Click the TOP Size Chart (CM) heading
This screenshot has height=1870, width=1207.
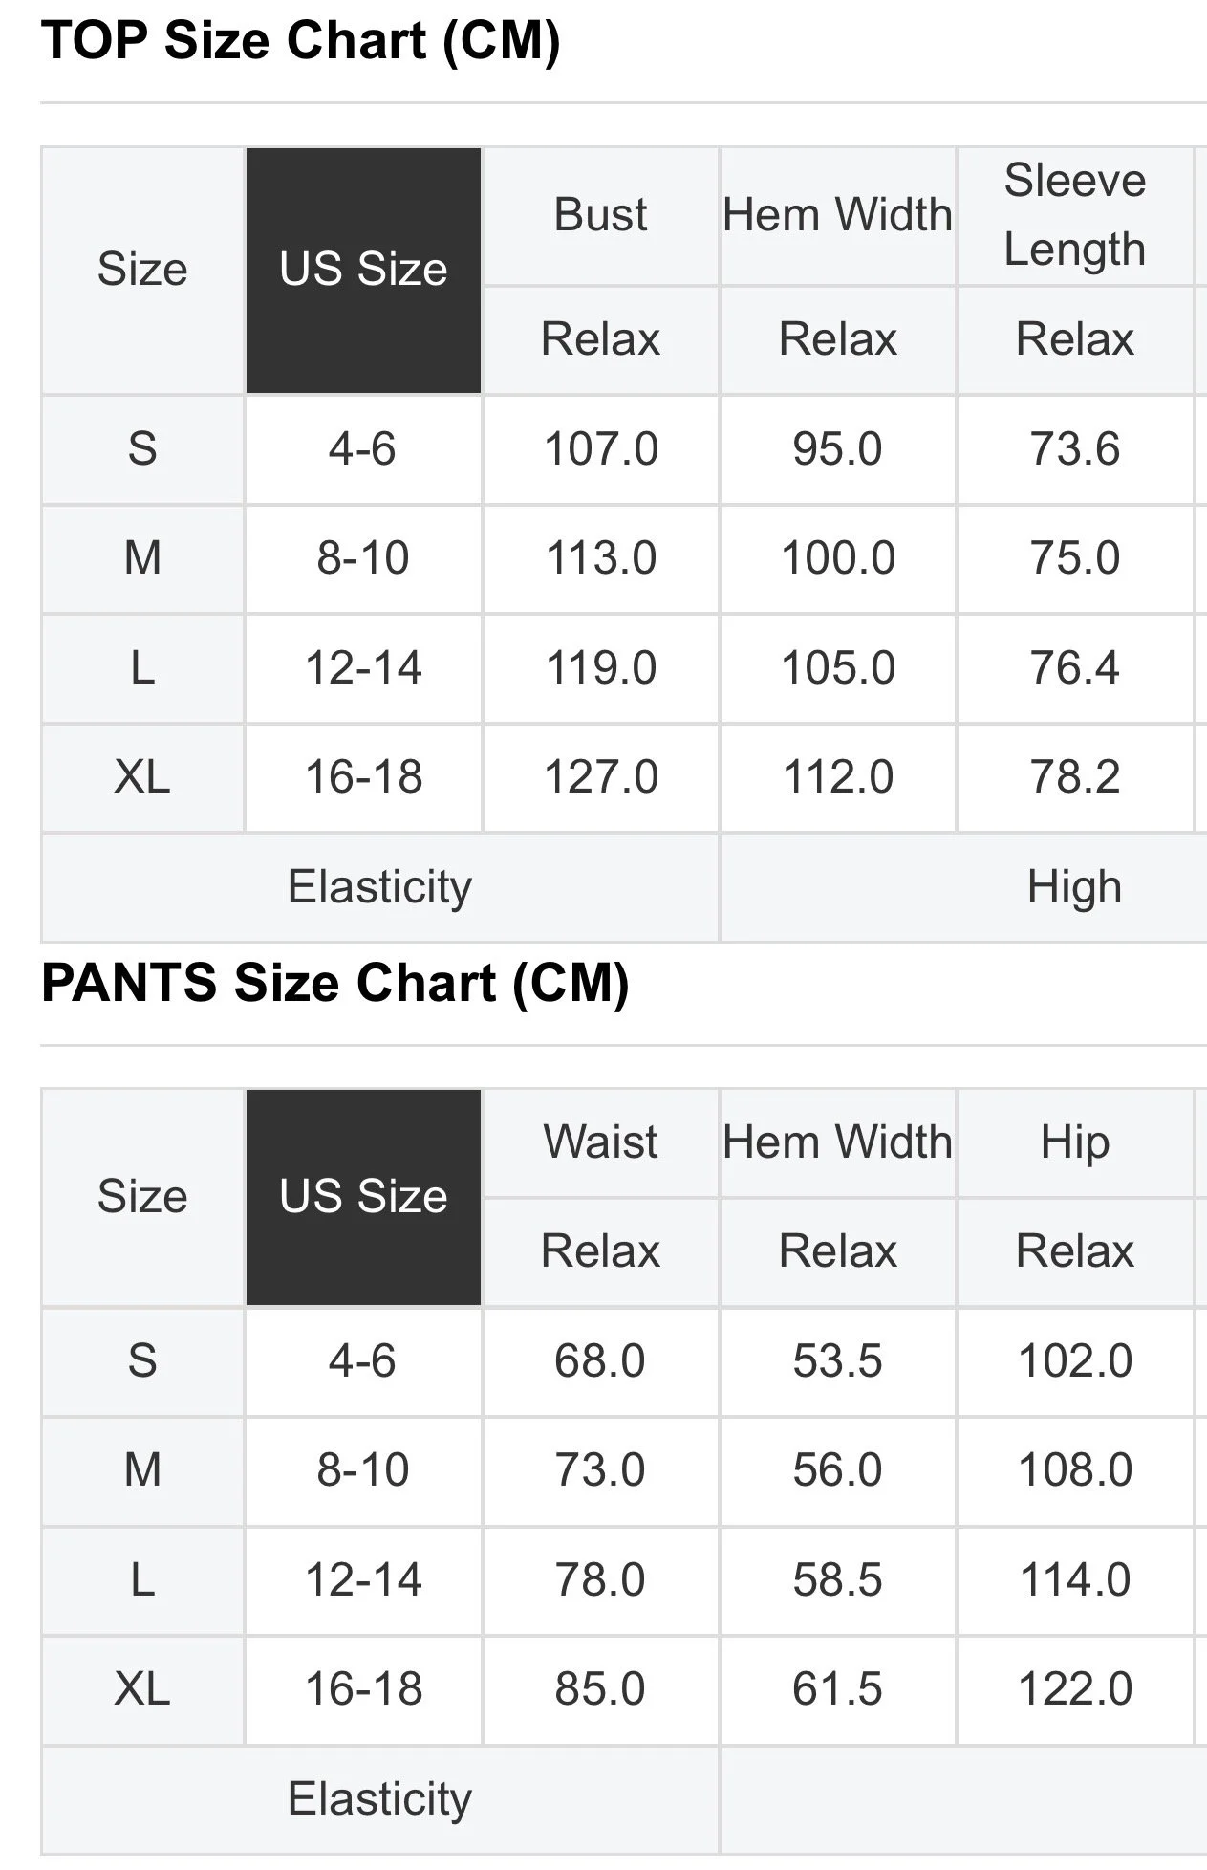(300, 41)
